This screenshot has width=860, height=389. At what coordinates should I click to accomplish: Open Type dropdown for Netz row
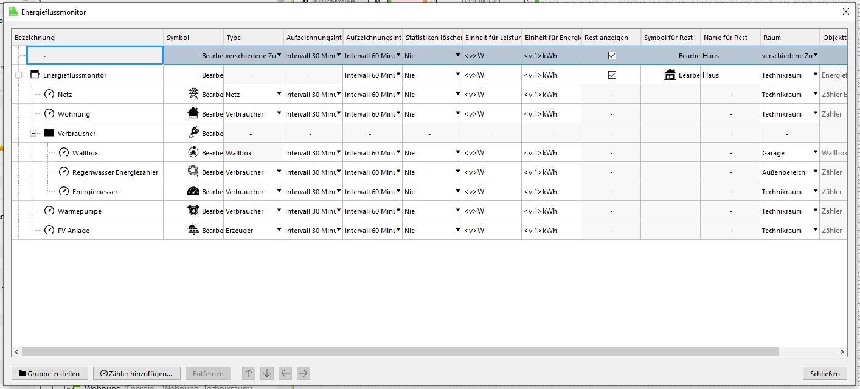[279, 94]
